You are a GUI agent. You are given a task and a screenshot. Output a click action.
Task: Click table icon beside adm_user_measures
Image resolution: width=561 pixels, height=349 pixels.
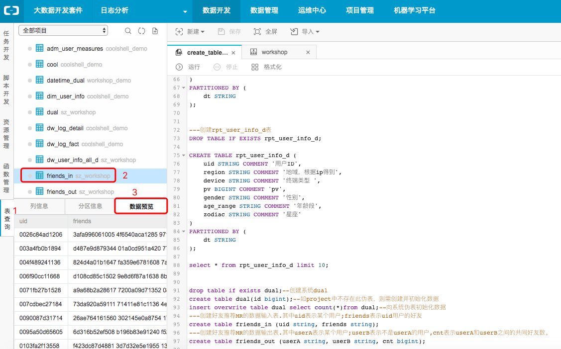tap(40, 48)
